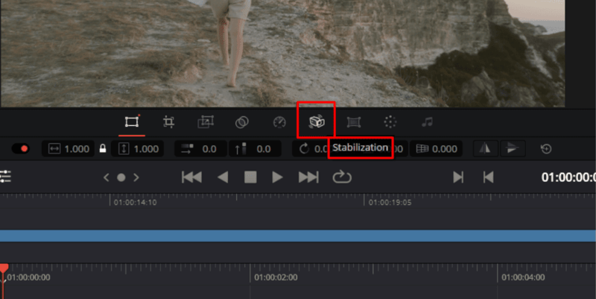Select the Crop tool icon
The image size is (596, 299).
tap(168, 122)
